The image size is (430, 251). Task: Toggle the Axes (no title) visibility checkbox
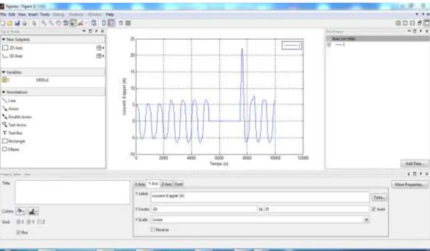(x=329, y=39)
